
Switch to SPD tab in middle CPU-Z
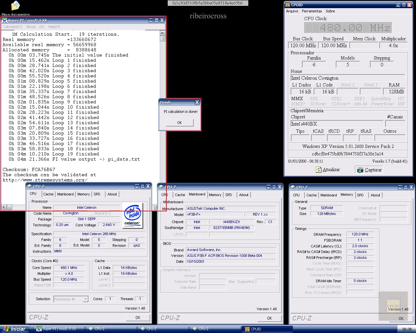point(229,195)
